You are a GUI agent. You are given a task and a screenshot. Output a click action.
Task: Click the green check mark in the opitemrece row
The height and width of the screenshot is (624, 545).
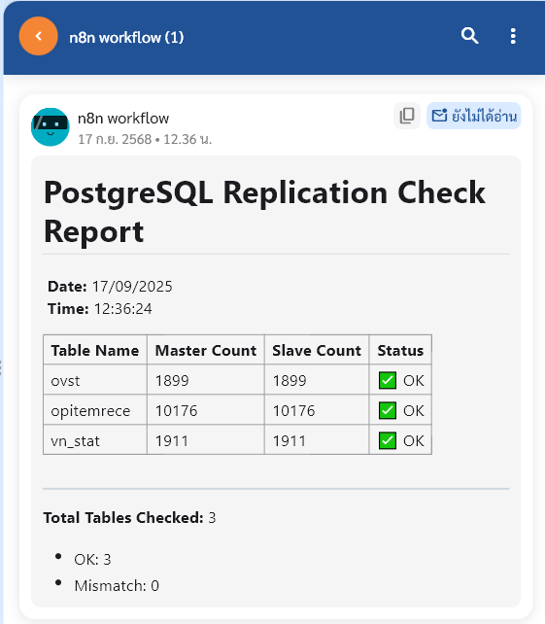(388, 411)
